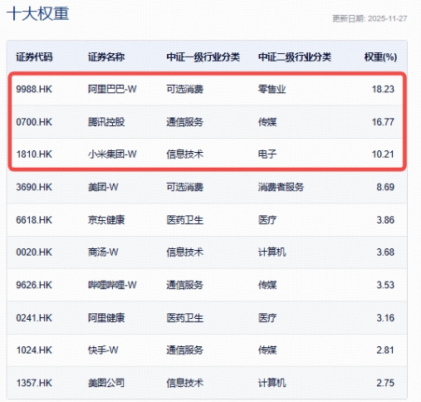Open the 阿里巴巴-W security name

click(112, 89)
